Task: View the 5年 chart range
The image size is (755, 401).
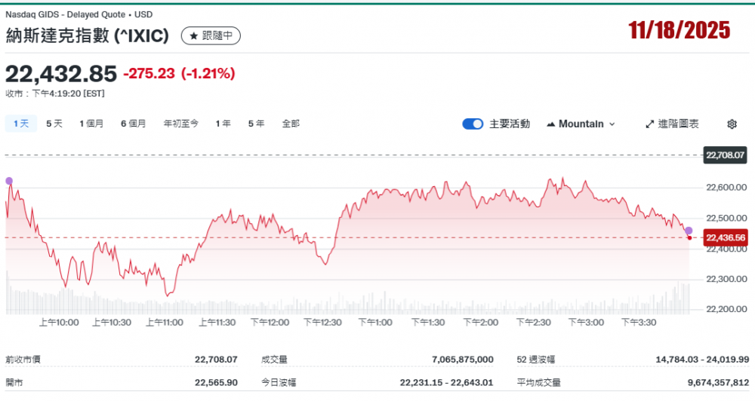Action: pos(256,124)
